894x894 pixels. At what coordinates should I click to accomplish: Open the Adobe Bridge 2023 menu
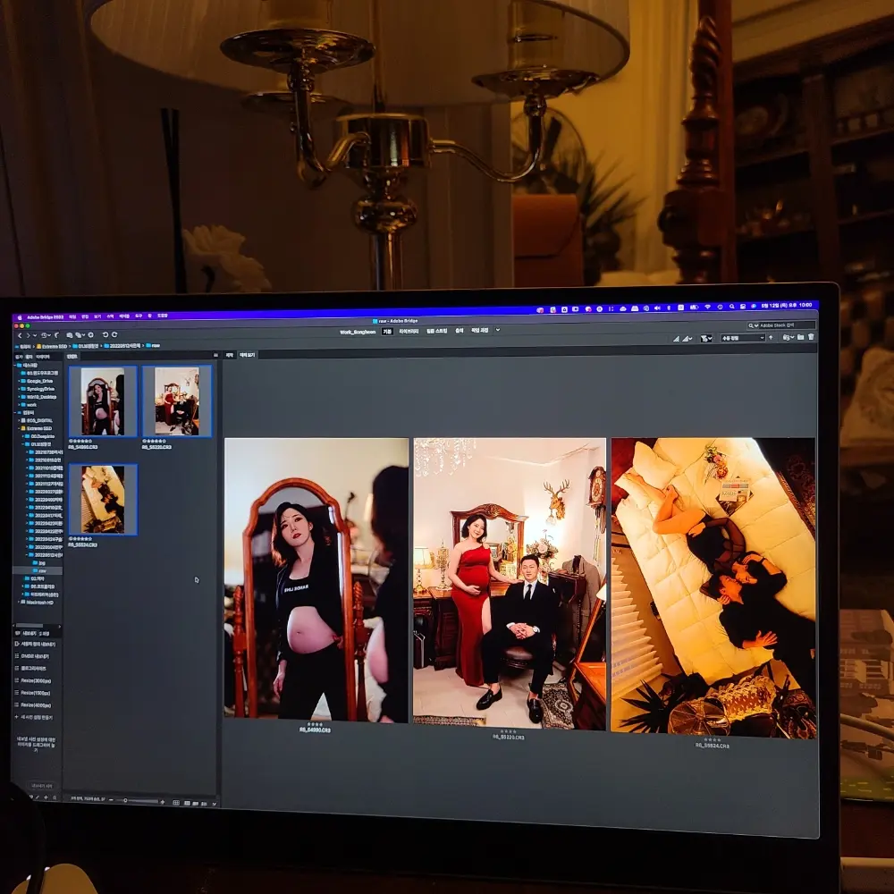tap(45, 317)
